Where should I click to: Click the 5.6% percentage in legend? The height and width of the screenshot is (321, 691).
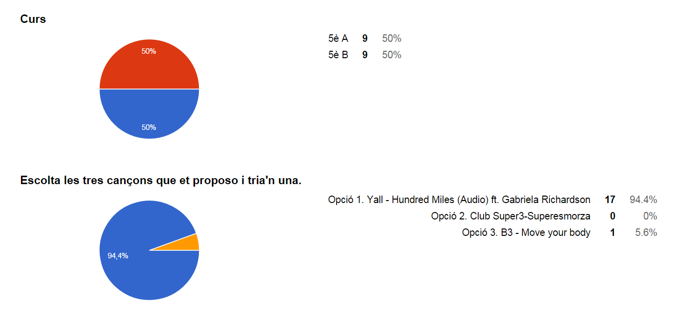(x=646, y=232)
